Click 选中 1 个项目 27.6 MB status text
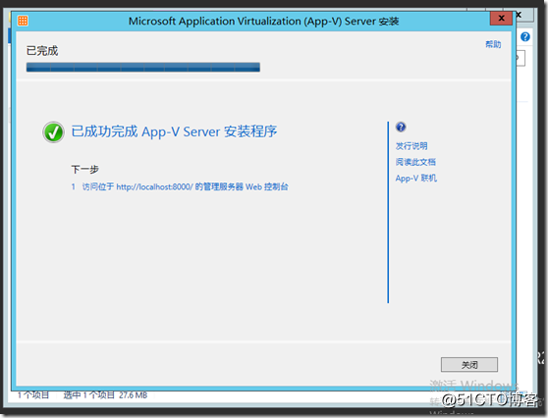 (x=105, y=395)
